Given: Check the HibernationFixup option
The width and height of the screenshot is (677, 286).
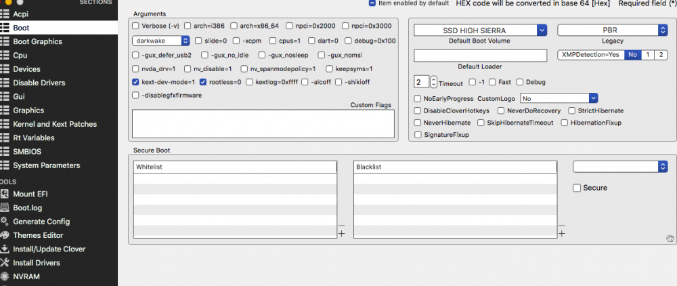Looking at the screenshot, I should (565, 123).
